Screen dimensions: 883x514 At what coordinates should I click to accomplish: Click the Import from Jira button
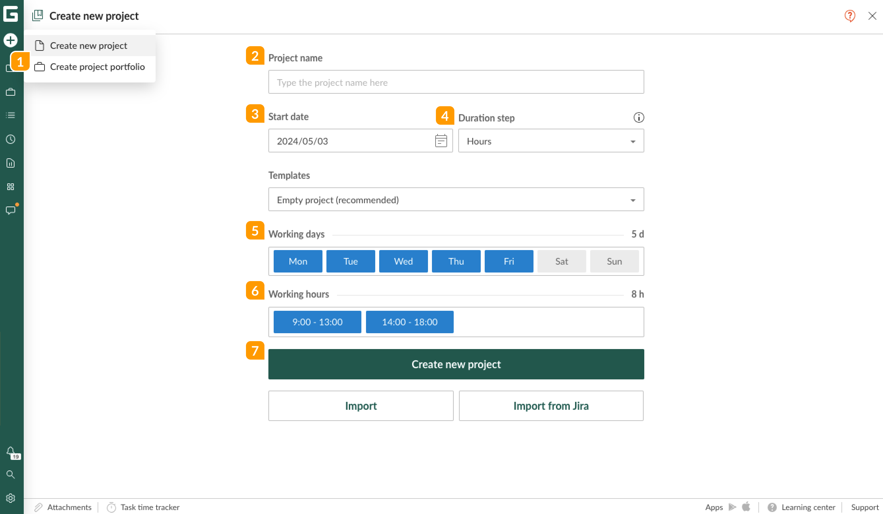point(550,406)
